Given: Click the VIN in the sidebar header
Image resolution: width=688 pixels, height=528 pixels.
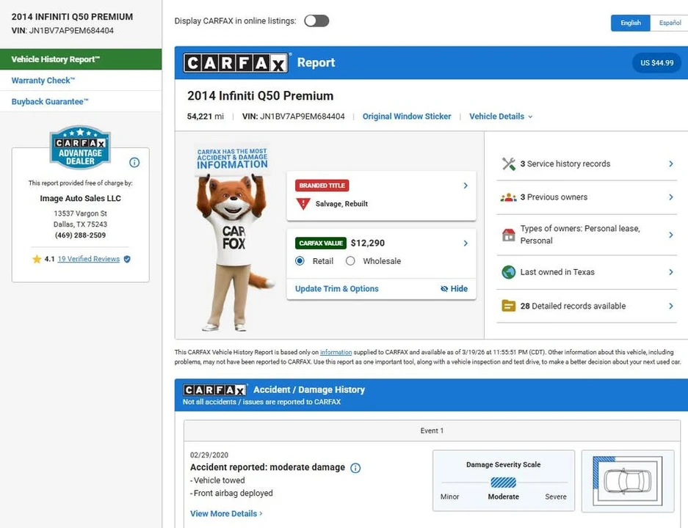Looking at the screenshot, I should (x=62, y=31).
